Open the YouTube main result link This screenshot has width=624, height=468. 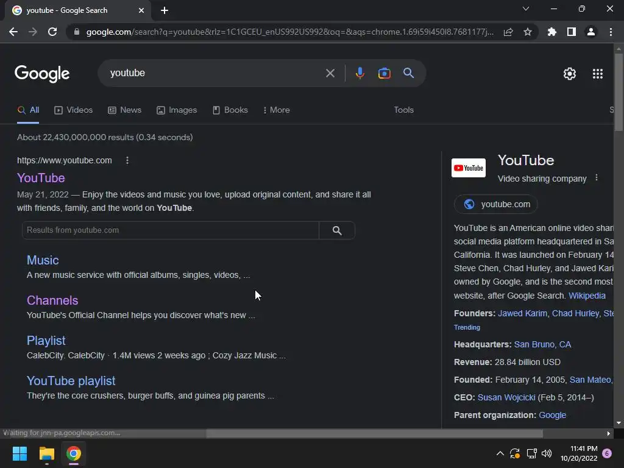(x=41, y=178)
